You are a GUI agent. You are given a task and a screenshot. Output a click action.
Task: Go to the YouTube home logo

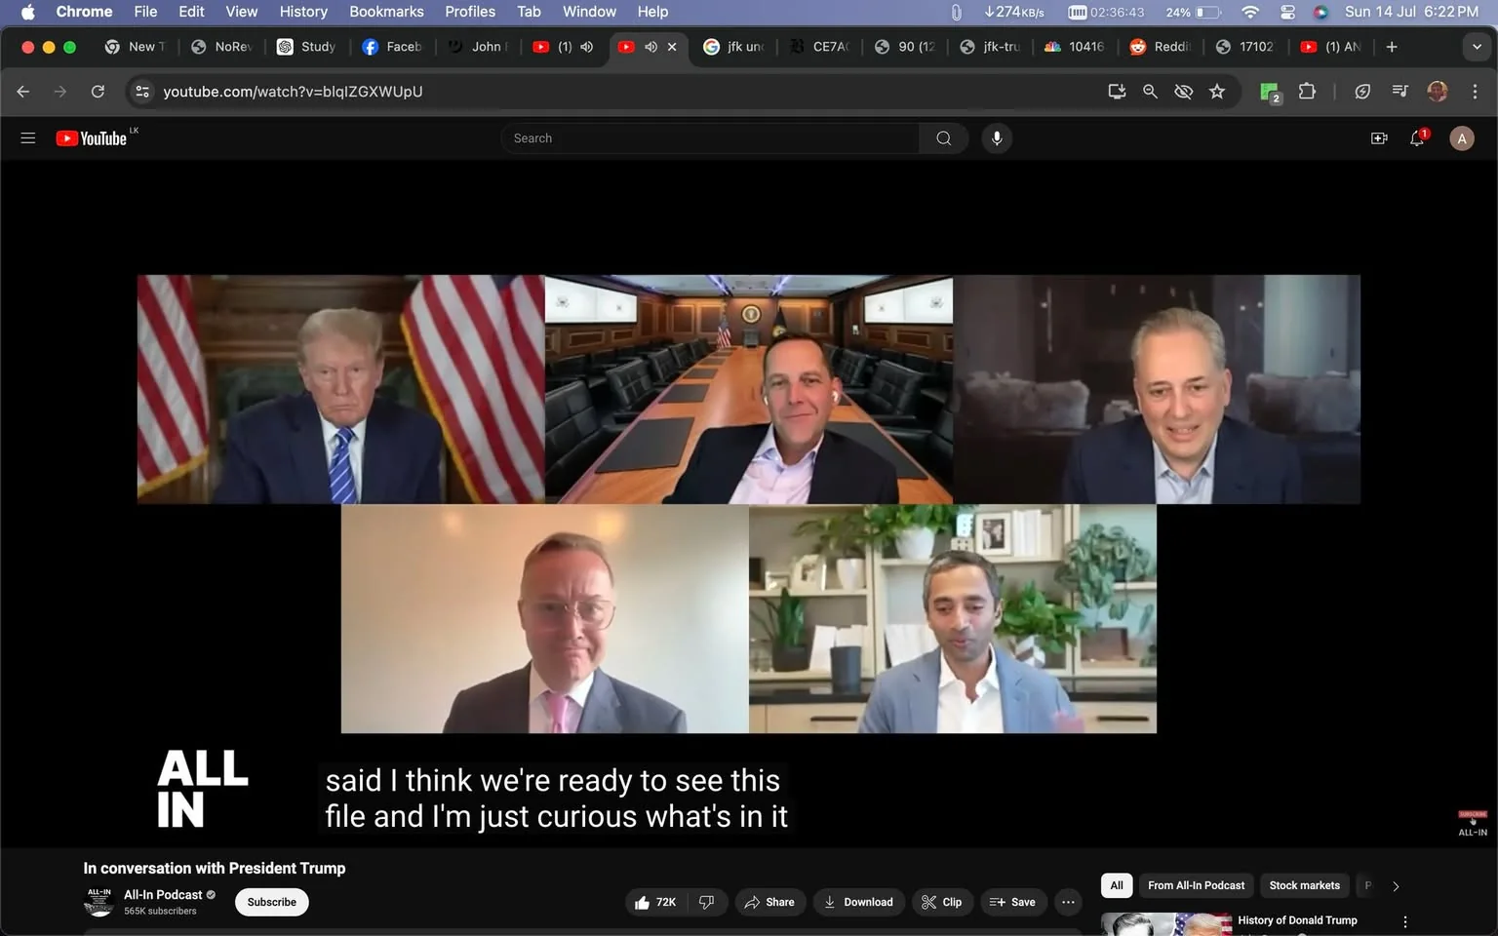point(91,138)
